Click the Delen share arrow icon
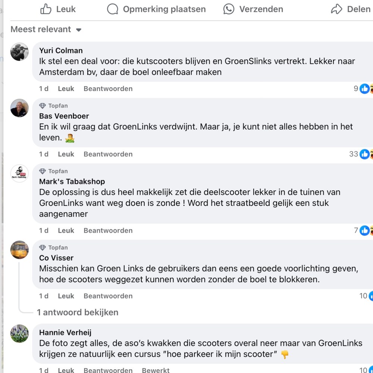Image resolution: width=373 pixels, height=373 pixels. coord(336,9)
